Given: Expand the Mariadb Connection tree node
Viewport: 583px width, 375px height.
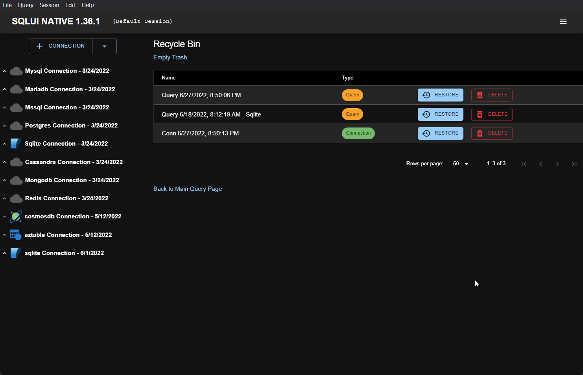Looking at the screenshot, I should [x=4, y=89].
